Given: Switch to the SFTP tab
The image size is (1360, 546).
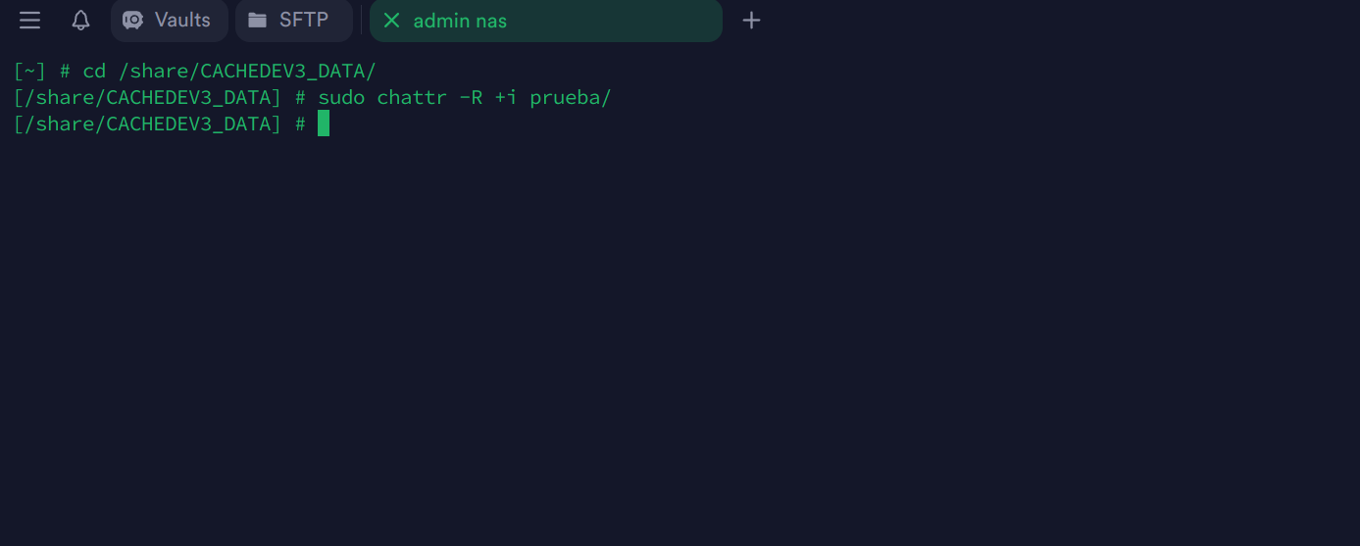Looking at the screenshot, I should click(304, 21).
